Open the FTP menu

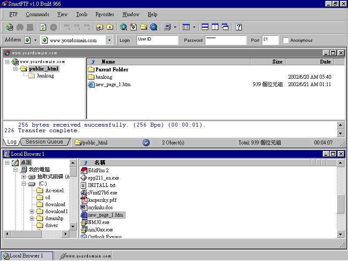pos(13,14)
